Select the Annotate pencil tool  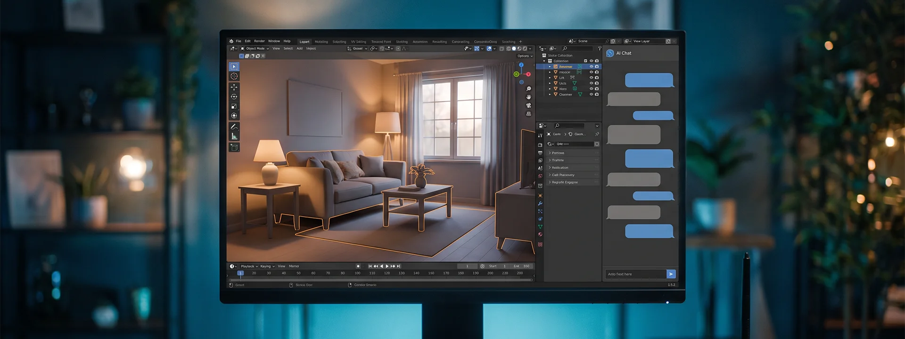[234, 127]
